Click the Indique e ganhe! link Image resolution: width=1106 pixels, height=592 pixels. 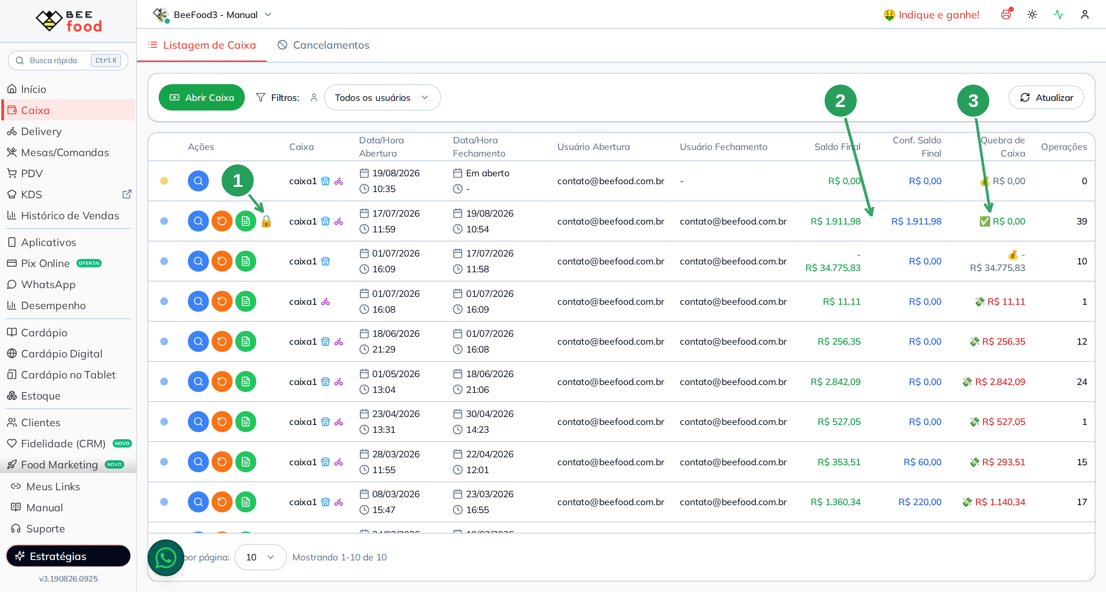pyautogui.click(x=931, y=14)
